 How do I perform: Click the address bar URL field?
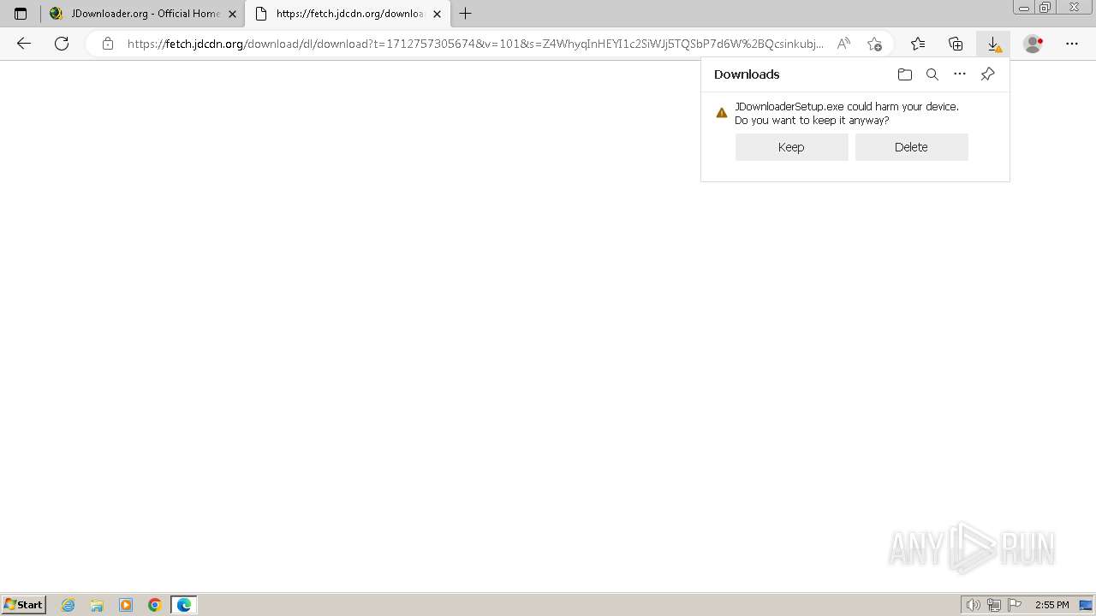coord(475,44)
